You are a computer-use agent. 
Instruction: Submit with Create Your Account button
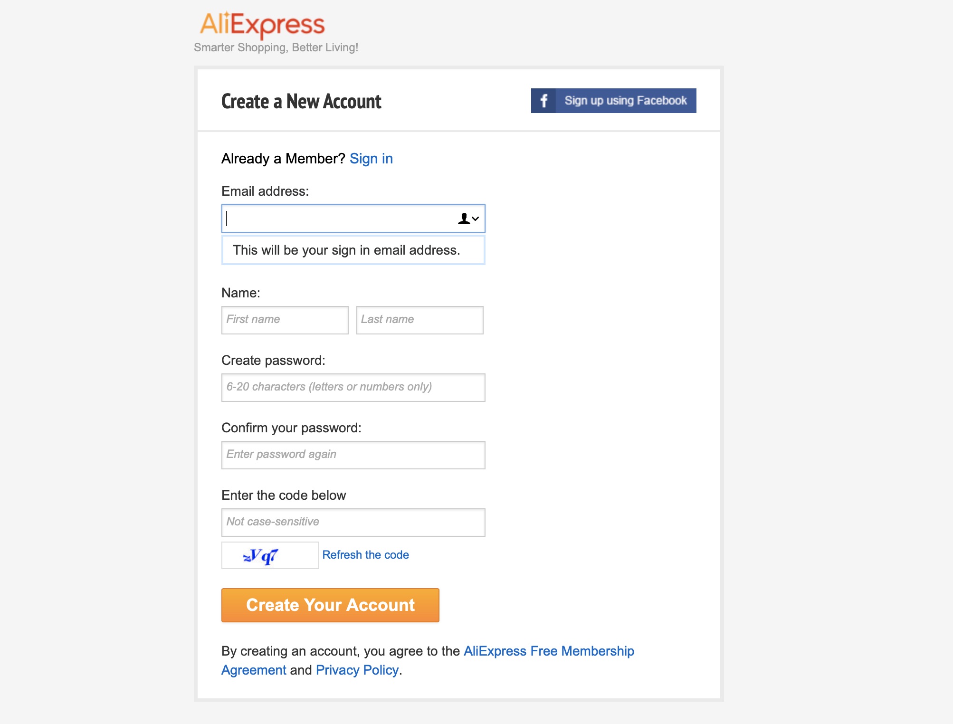click(330, 605)
